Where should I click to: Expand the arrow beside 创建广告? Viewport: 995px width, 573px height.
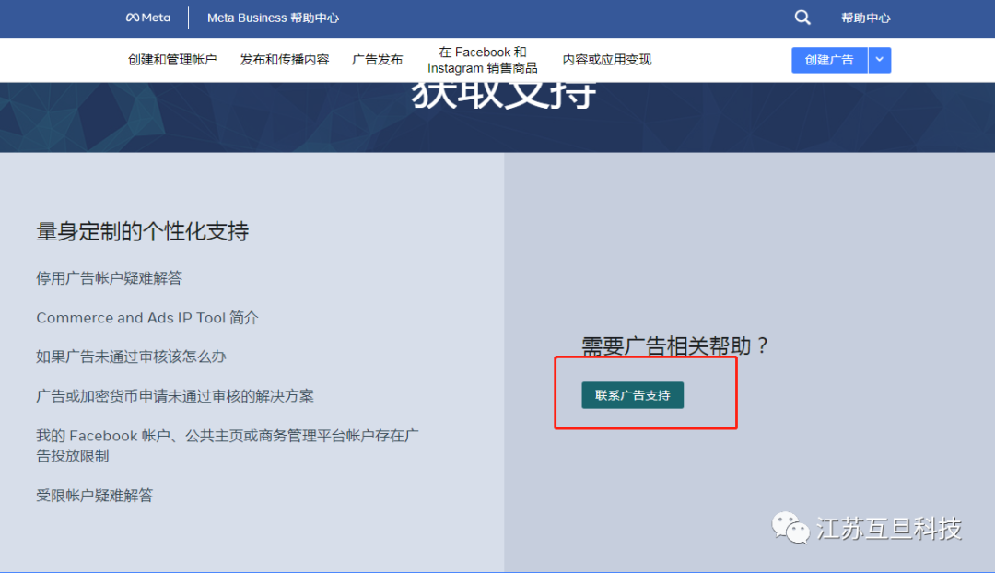879,60
